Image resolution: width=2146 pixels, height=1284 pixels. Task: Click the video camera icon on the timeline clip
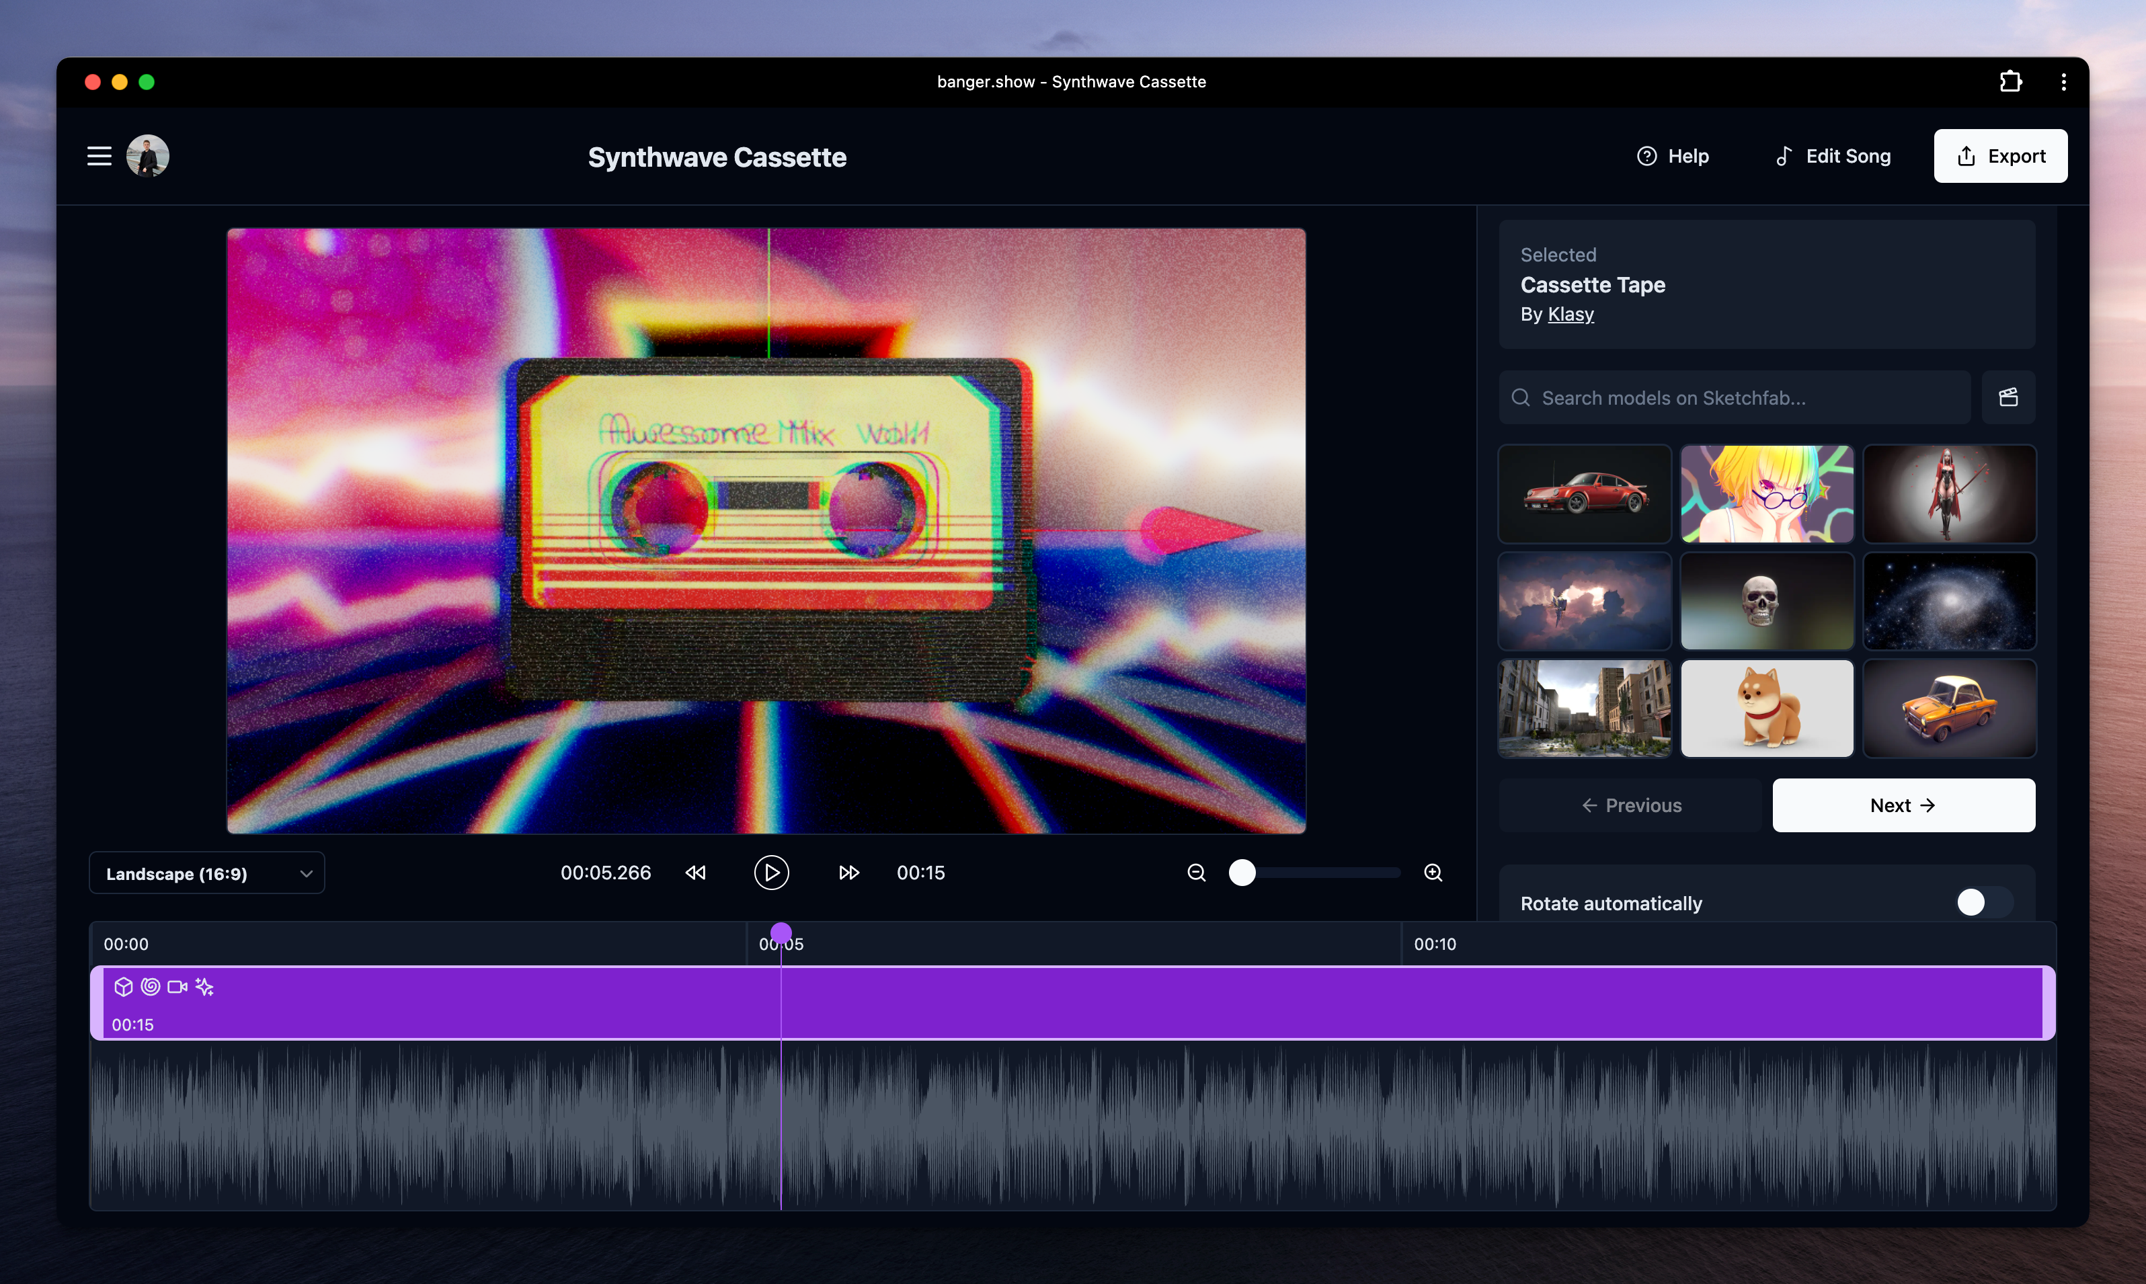pos(177,986)
